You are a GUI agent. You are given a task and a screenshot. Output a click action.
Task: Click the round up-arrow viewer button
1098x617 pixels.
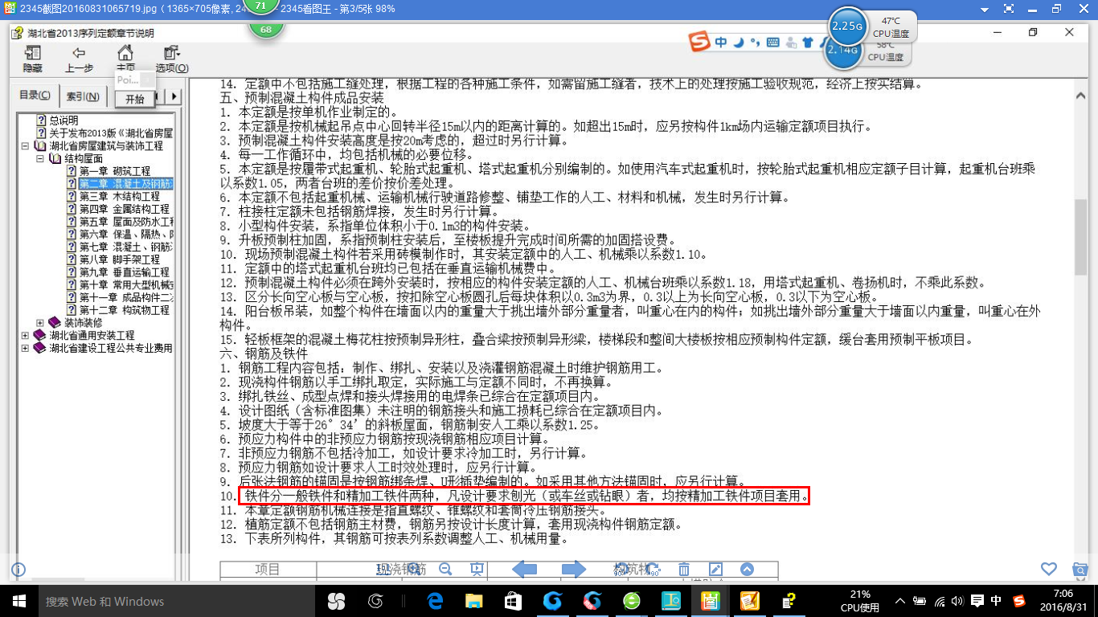pos(747,569)
